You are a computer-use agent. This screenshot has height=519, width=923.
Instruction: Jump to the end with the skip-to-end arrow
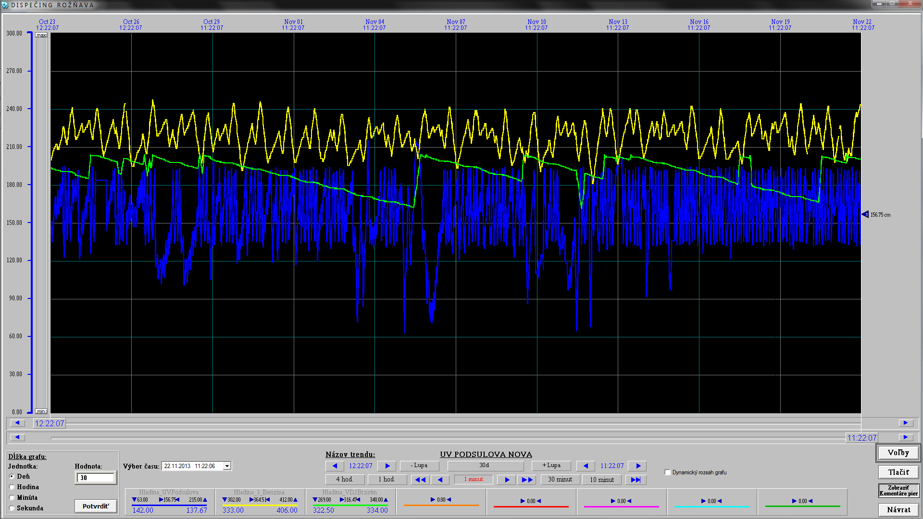click(x=636, y=480)
